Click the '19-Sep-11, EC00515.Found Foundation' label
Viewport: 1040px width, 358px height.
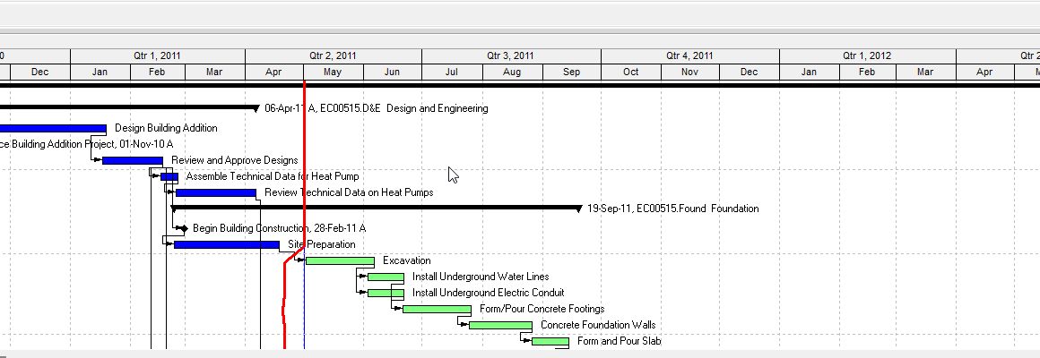(x=673, y=209)
